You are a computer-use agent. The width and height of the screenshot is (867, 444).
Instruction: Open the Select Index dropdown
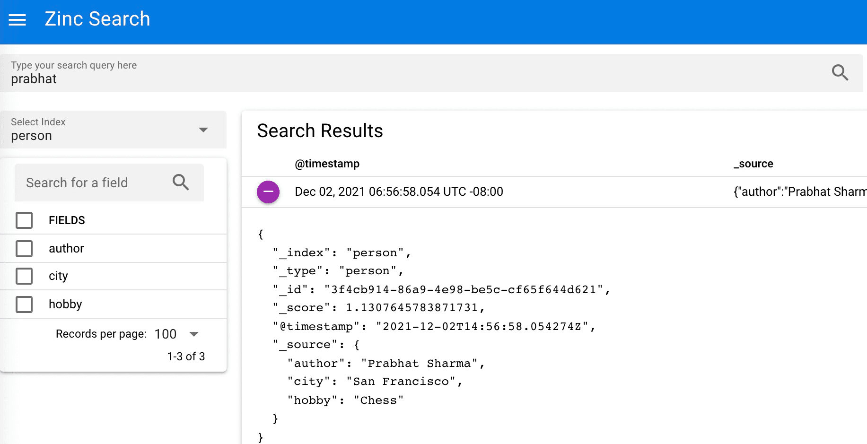[203, 130]
